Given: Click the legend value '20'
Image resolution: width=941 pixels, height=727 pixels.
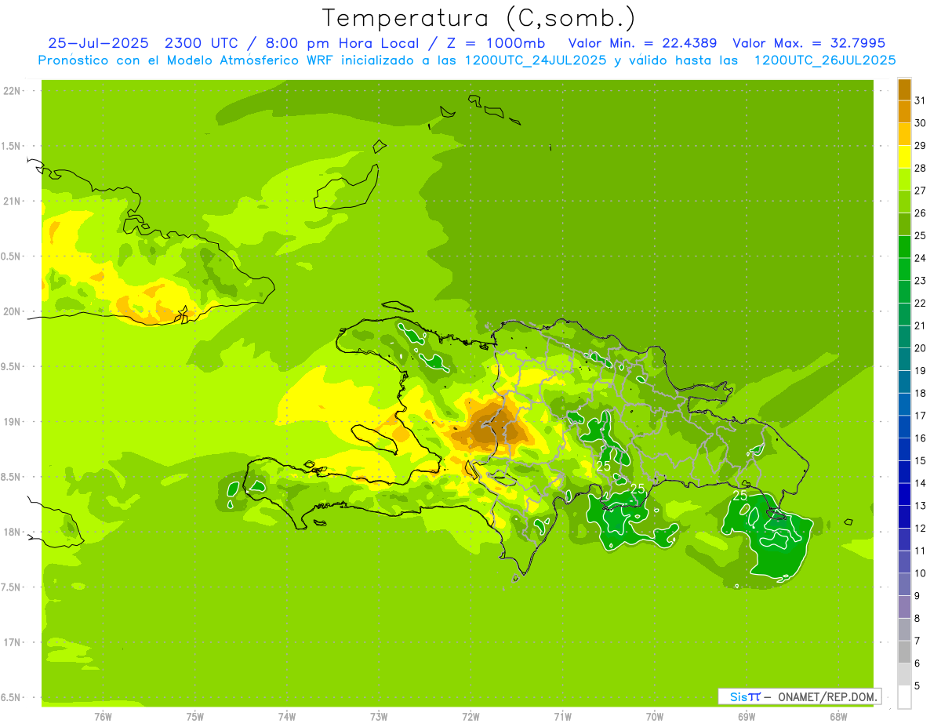Looking at the screenshot, I should [x=921, y=348].
